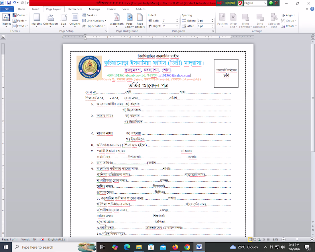The width and height of the screenshot is (315, 252).
Task: Click the tab selector L button
Action: [x=3, y=37]
